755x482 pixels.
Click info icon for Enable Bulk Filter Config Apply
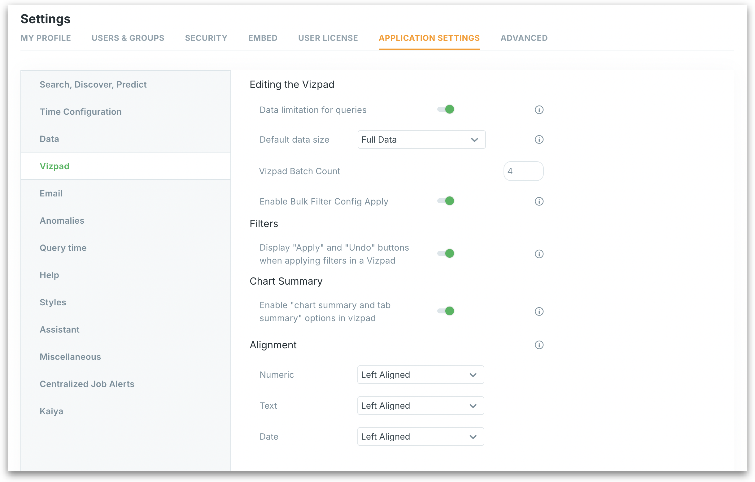[539, 201]
